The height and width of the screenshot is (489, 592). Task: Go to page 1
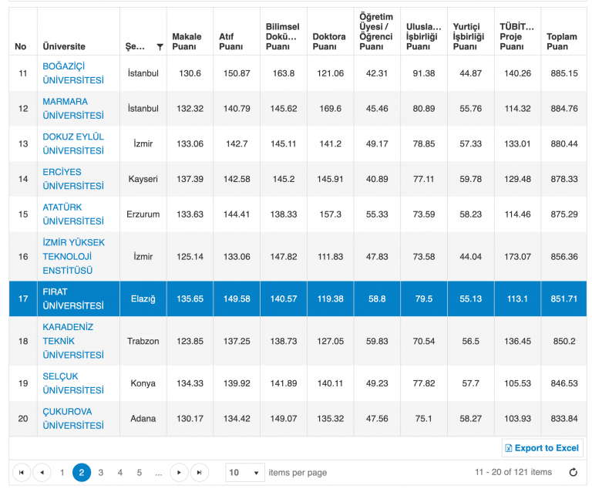62,472
